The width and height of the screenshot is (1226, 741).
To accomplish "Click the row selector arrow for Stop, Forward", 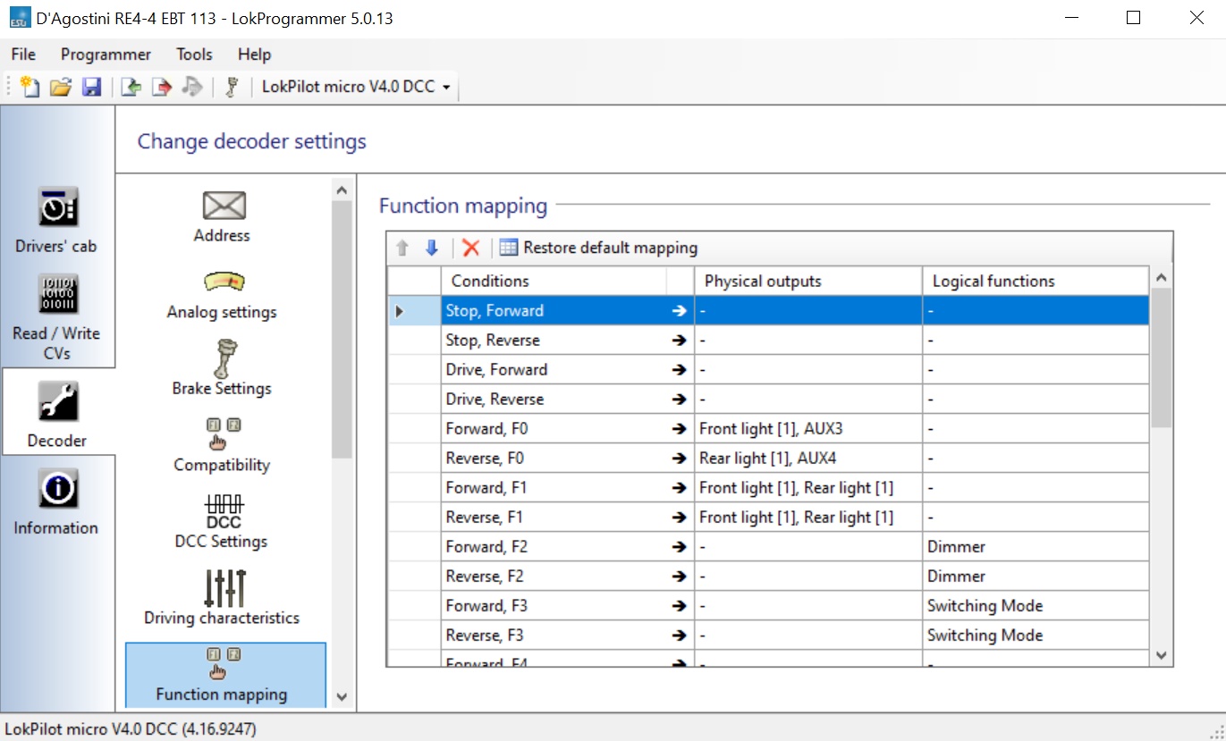I will [414, 310].
